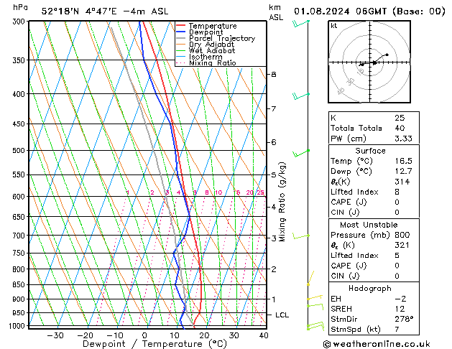
Task: Click the 'Mixing Ratio (g/kg)' vertical axis title
Action: (282, 202)
